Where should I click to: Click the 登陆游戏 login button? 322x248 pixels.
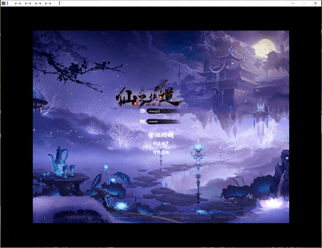tap(161, 135)
